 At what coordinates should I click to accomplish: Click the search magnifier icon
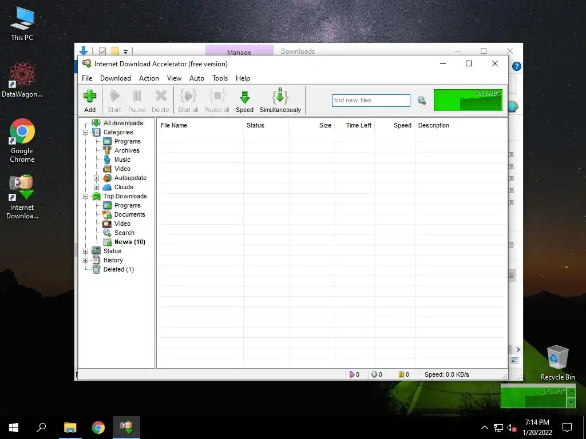coord(422,101)
